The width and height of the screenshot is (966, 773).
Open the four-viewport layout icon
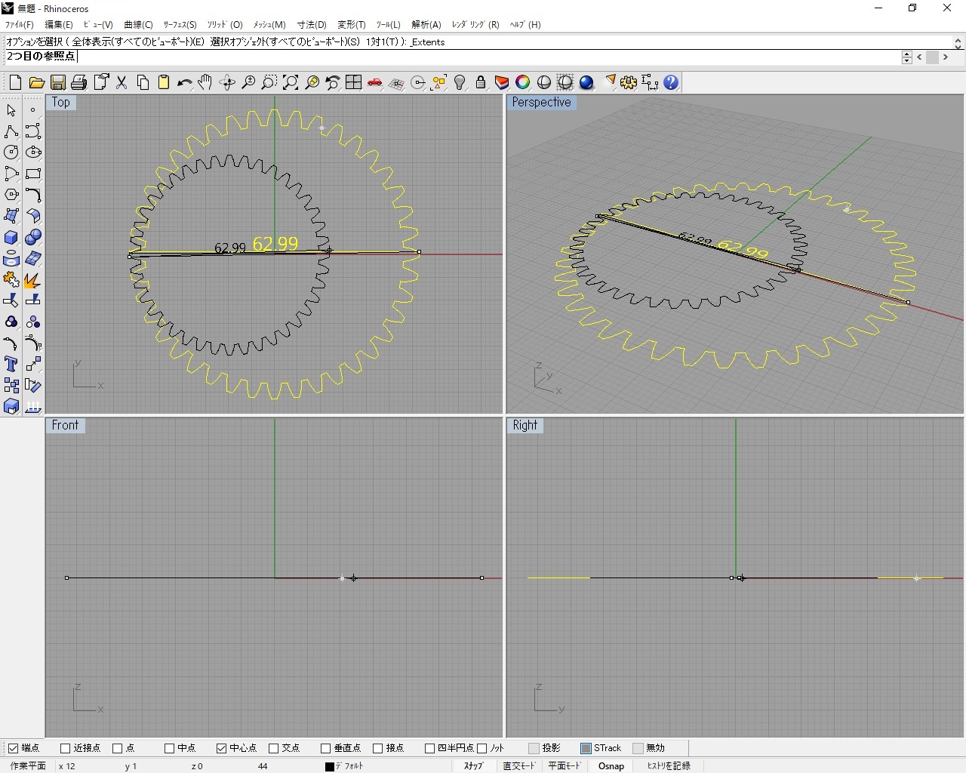(353, 82)
